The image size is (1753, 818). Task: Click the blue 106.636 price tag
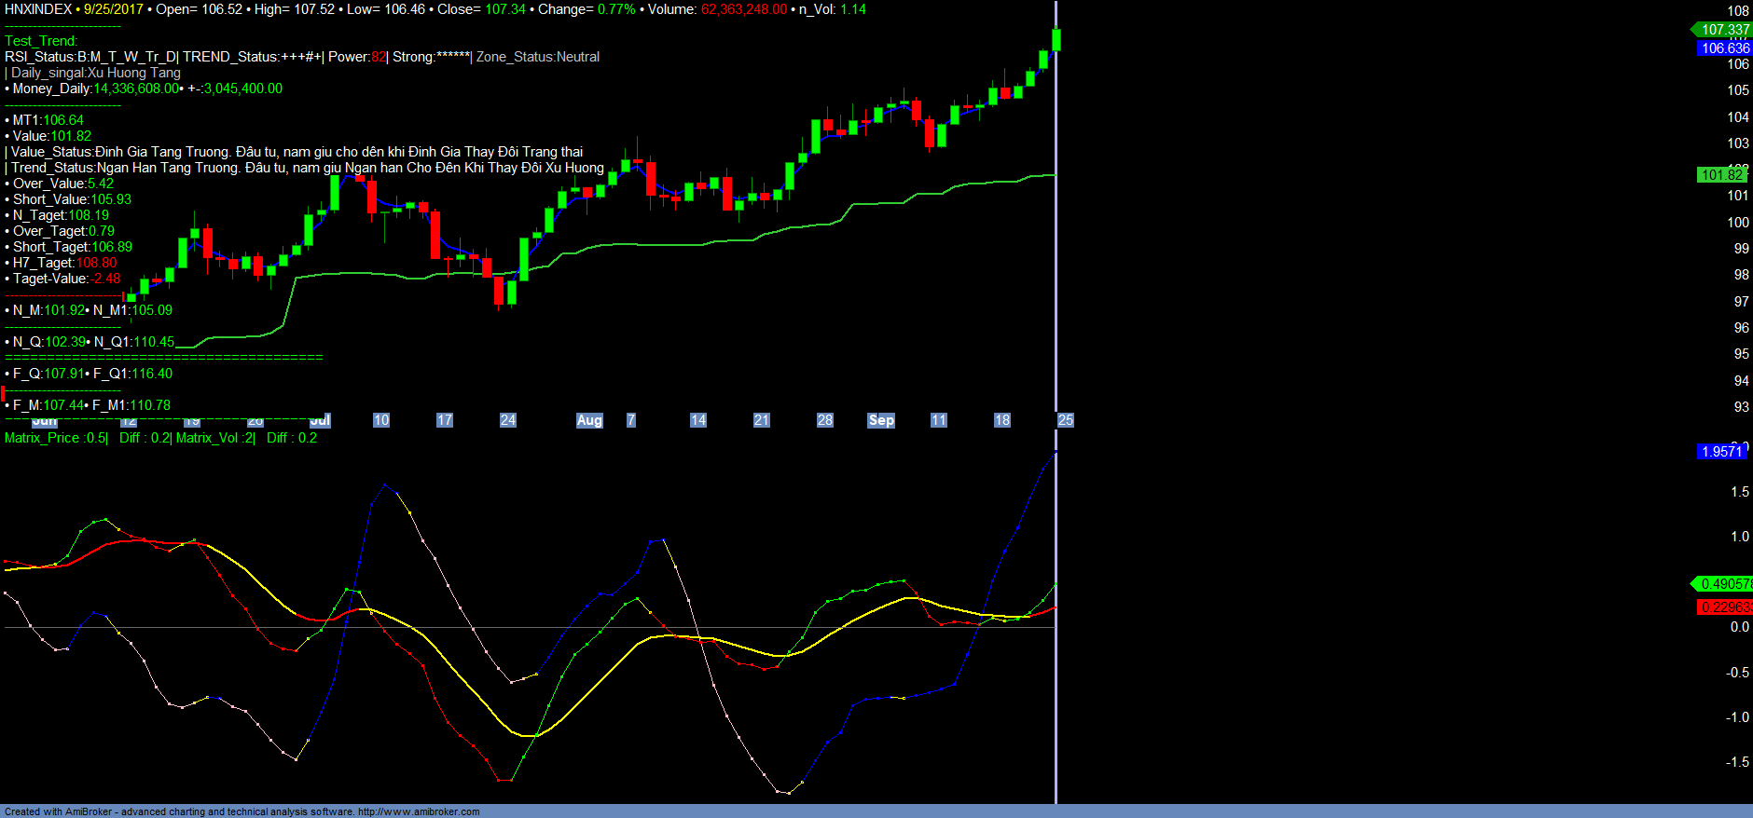[x=1724, y=48]
